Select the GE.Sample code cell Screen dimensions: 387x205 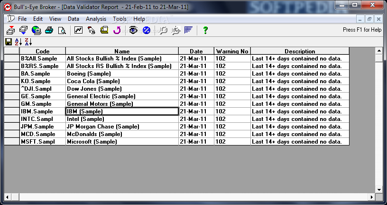coord(43,96)
